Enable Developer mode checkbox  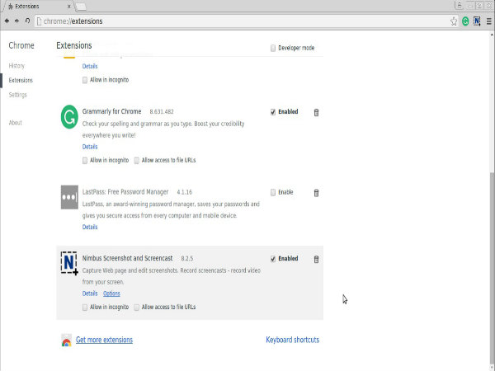(273, 48)
